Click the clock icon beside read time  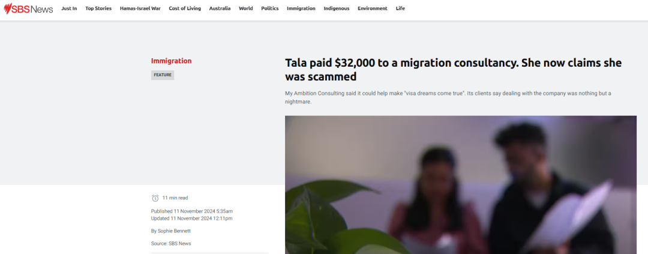(x=155, y=198)
